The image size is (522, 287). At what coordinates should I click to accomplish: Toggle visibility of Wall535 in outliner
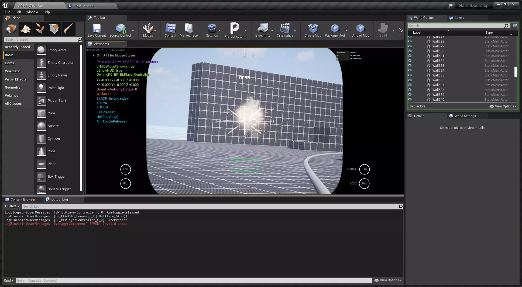pos(410,75)
